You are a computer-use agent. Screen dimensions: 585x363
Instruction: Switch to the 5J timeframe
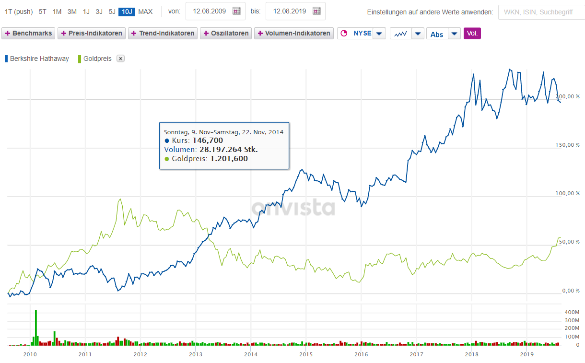(x=112, y=12)
